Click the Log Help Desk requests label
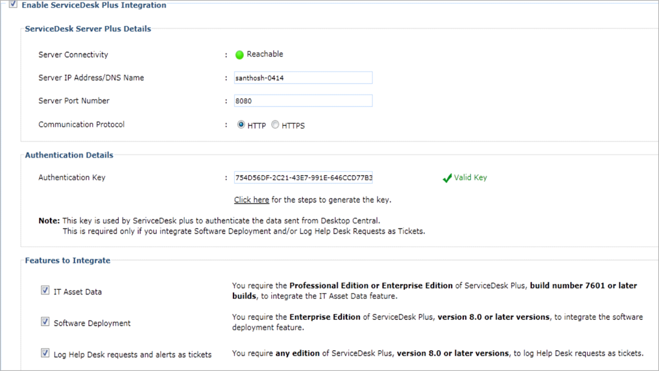The width and height of the screenshot is (659, 371). (133, 354)
